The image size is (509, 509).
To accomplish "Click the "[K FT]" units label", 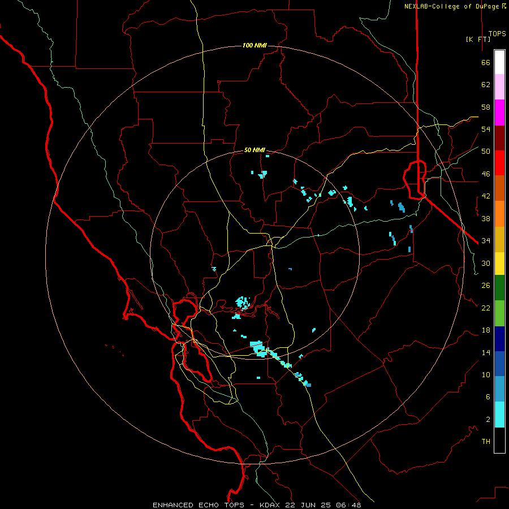I will click(478, 39).
